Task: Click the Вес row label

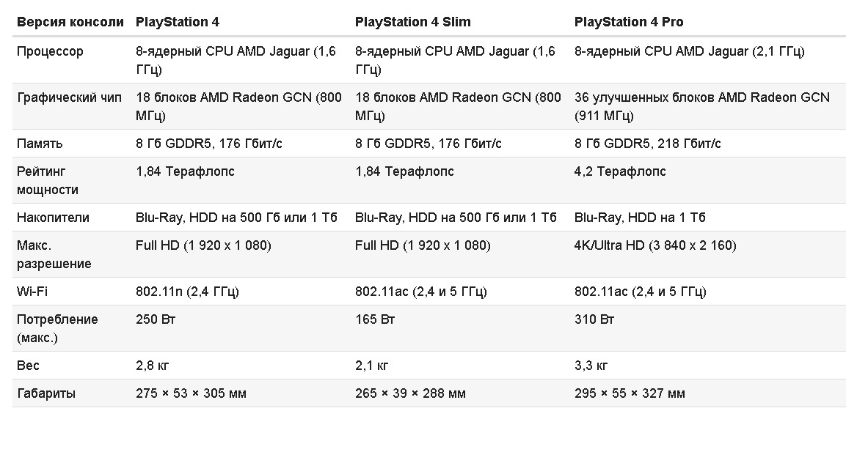Action: (x=28, y=366)
